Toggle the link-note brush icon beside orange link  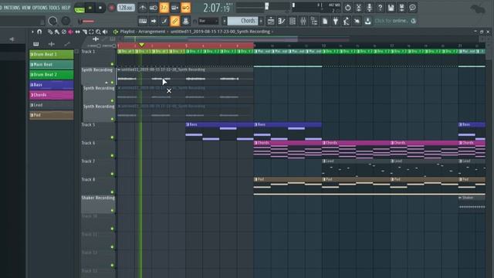(x=164, y=21)
